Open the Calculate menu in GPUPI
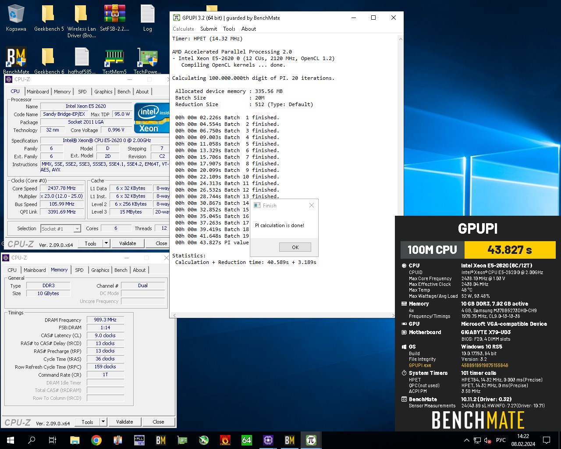The height and width of the screenshot is (449, 561). (x=183, y=29)
